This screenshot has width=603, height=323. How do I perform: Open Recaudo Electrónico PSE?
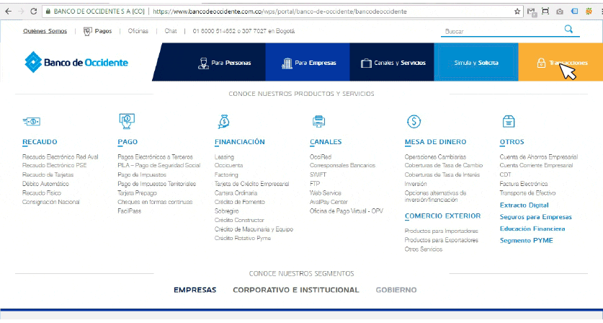tap(55, 165)
